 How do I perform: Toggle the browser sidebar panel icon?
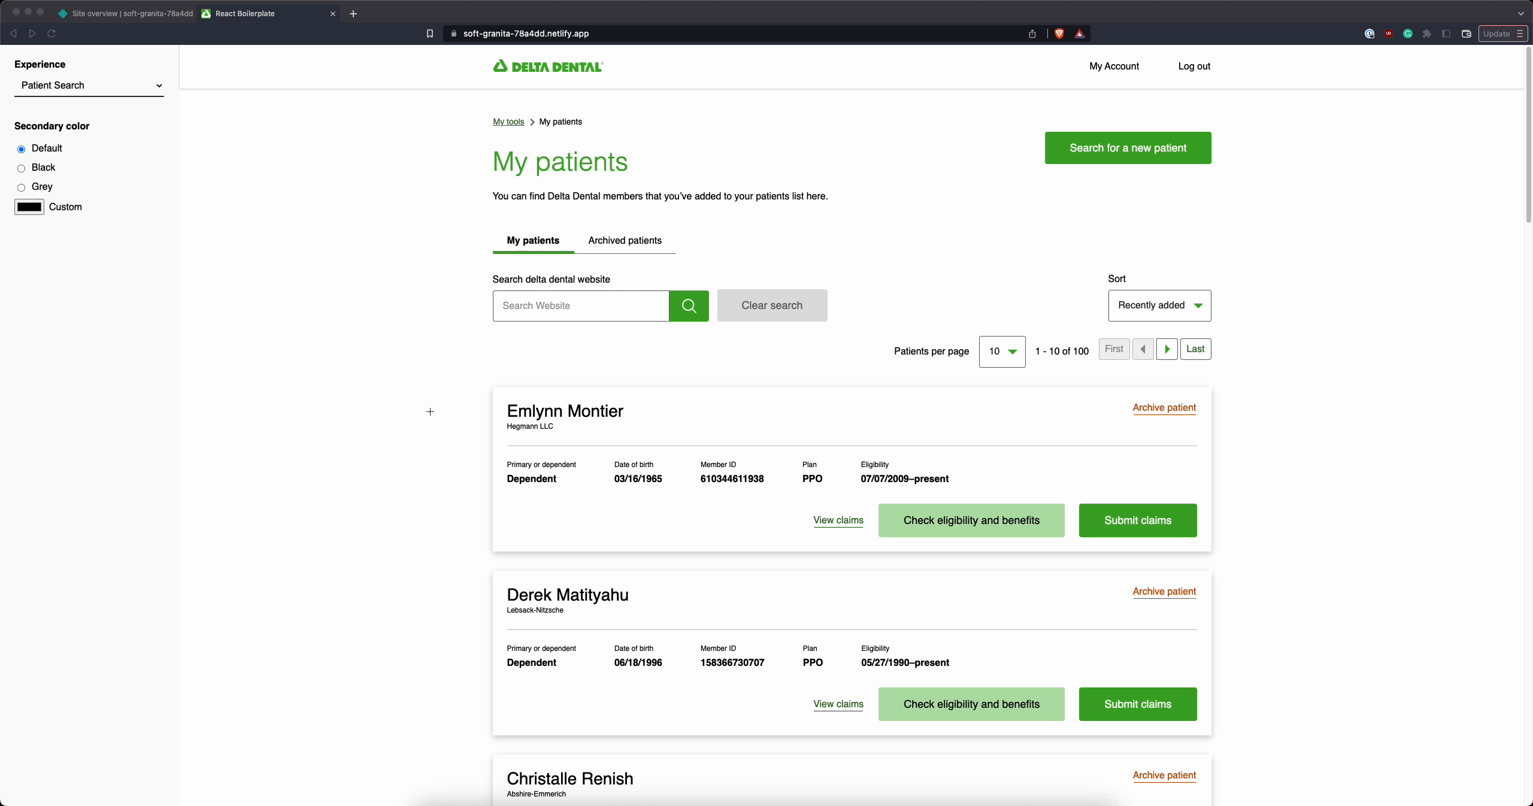(x=1446, y=34)
